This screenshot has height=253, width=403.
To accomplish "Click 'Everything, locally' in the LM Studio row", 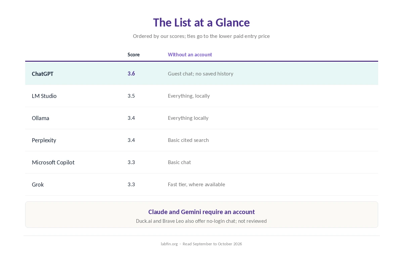I will point(189,96).
